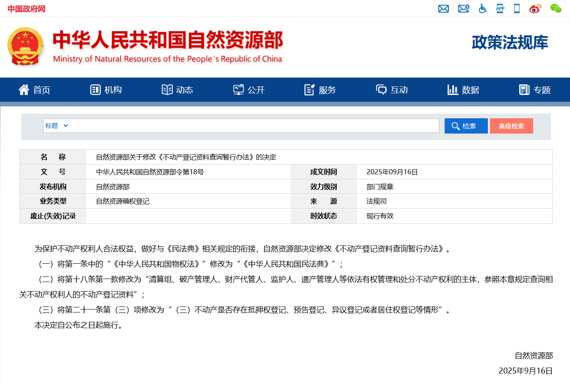
Task: Open the mobile phone version icon
Action: 517,8
